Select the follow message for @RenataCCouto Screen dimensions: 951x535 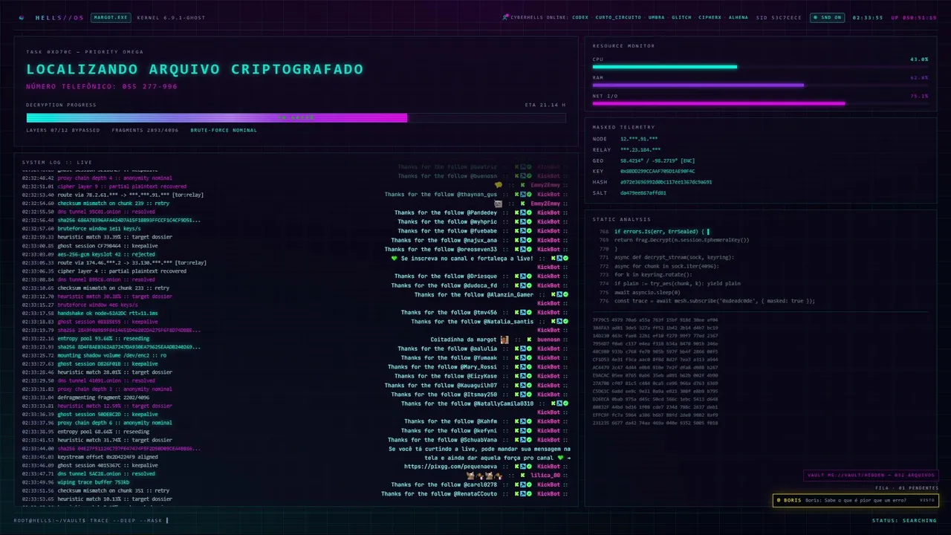pos(439,494)
